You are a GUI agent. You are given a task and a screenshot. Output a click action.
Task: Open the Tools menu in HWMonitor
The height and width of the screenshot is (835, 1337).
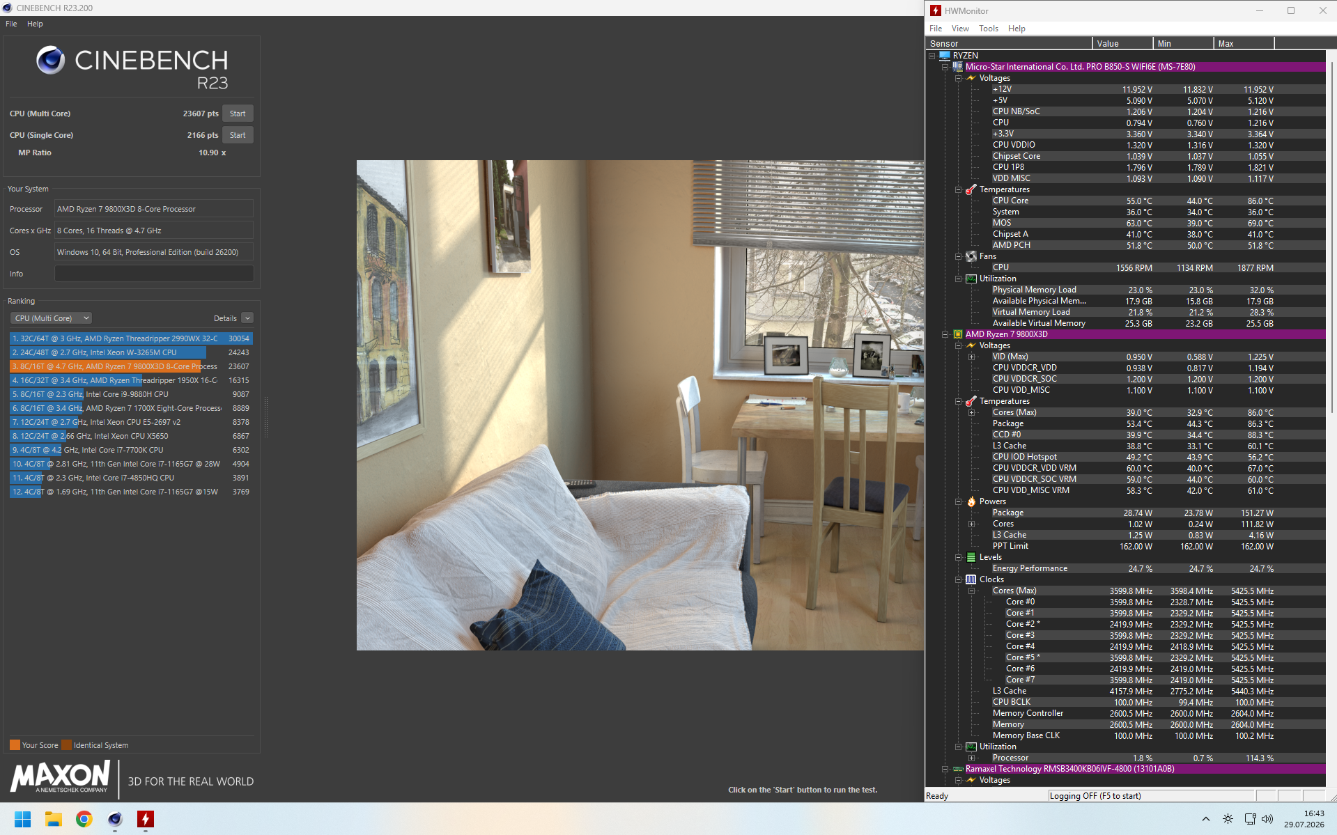click(988, 29)
